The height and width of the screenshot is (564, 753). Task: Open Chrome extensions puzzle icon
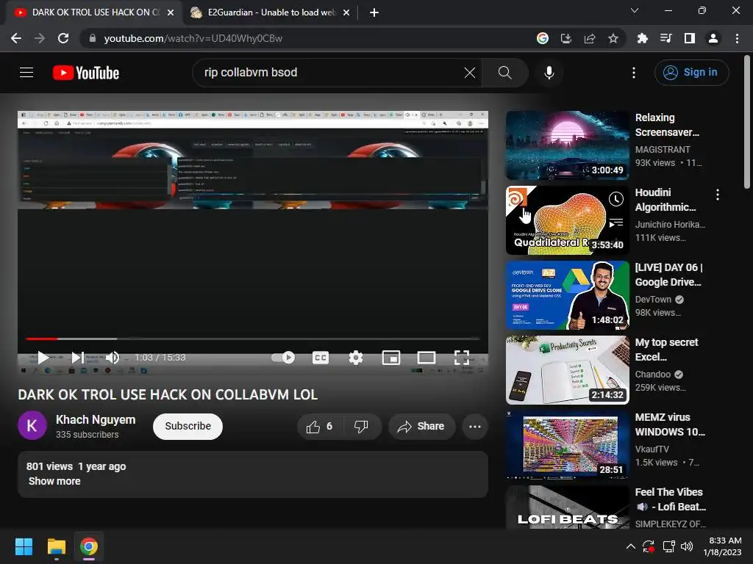click(x=642, y=38)
